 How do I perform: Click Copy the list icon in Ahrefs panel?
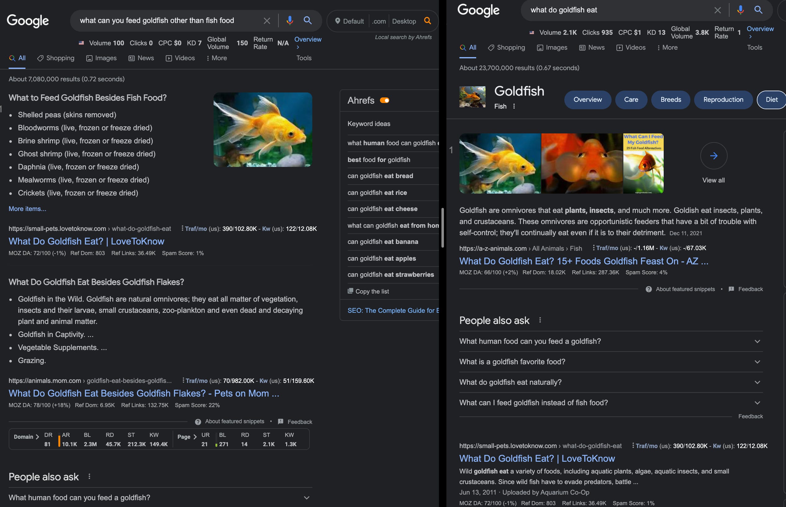pyautogui.click(x=350, y=291)
